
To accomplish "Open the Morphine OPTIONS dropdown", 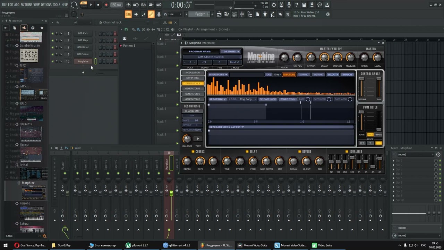I will coord(230,51).
